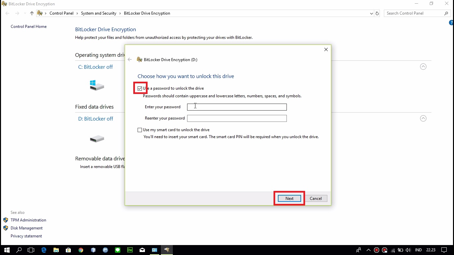Open TPM Administration link
This screenshot has height=255, width=454.
coord(28,220)
